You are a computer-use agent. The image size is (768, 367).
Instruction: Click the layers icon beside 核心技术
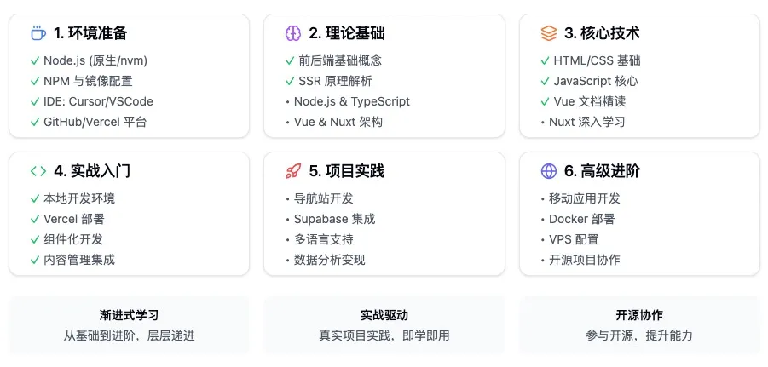[x=549, y=33]
